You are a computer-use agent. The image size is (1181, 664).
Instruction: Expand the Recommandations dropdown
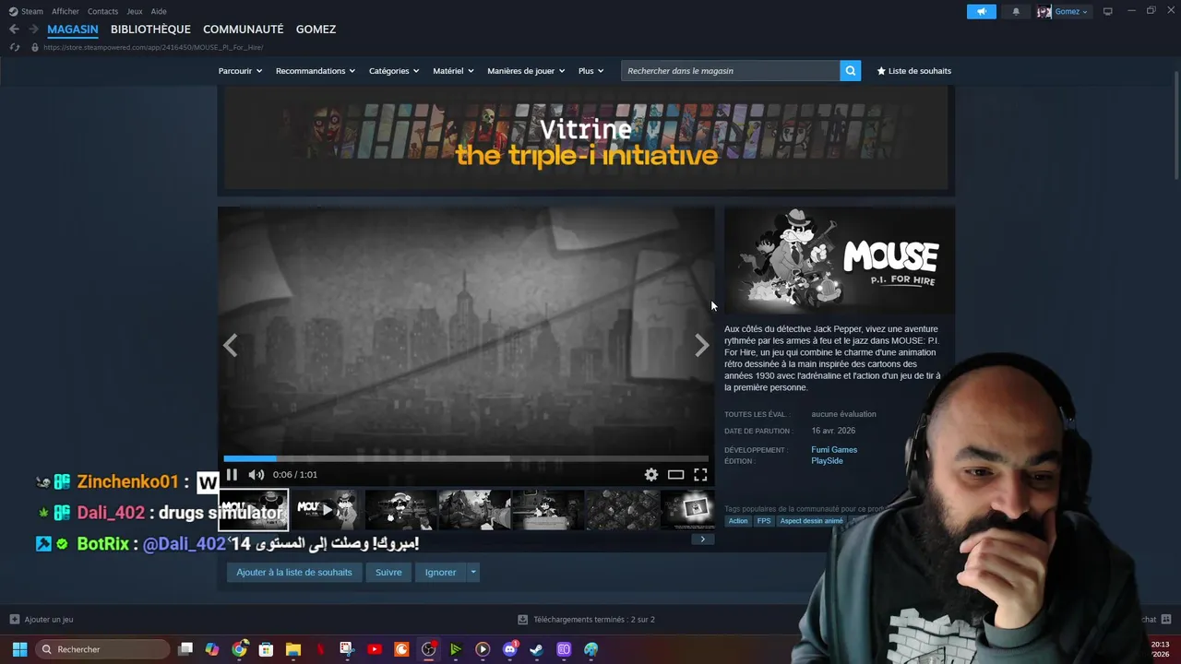[x=315, y=71]
